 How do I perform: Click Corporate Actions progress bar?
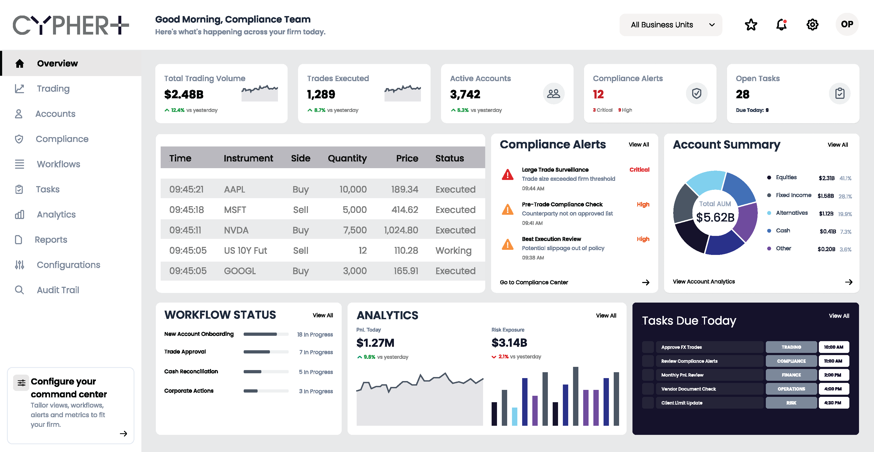(x=266, y=391)
